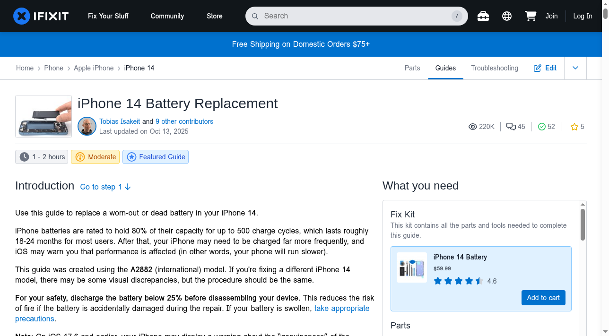Click the search magnifier icon
This screenshot has height=336, width=609.
click(x=255, y=16)
